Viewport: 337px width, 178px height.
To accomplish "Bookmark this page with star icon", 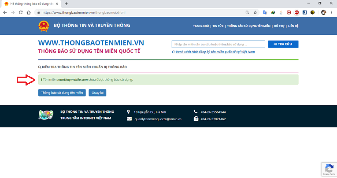I will coord(255,12).
